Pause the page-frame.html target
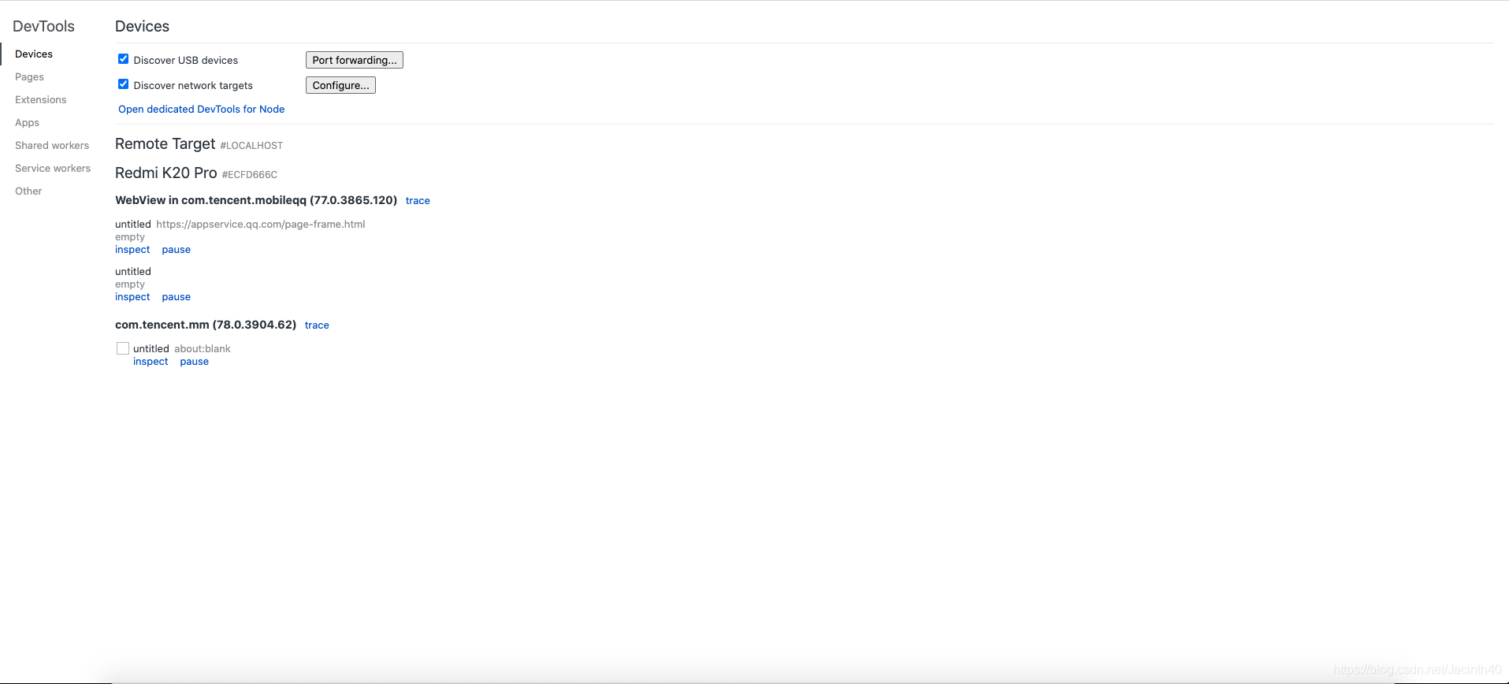 point(177,250)
